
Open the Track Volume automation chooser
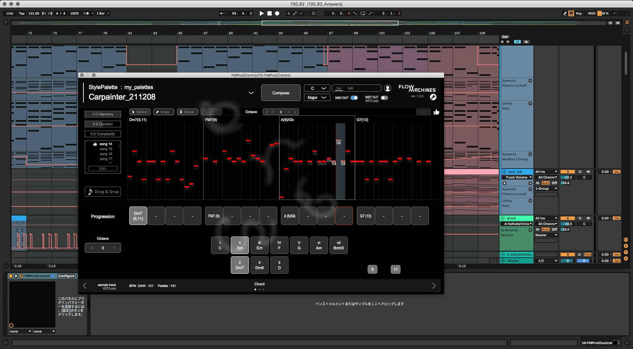pyautogui.click(x=517, y=177)
